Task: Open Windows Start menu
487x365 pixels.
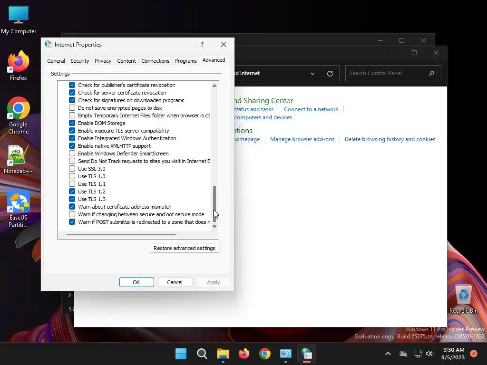Action: [181, 354]
